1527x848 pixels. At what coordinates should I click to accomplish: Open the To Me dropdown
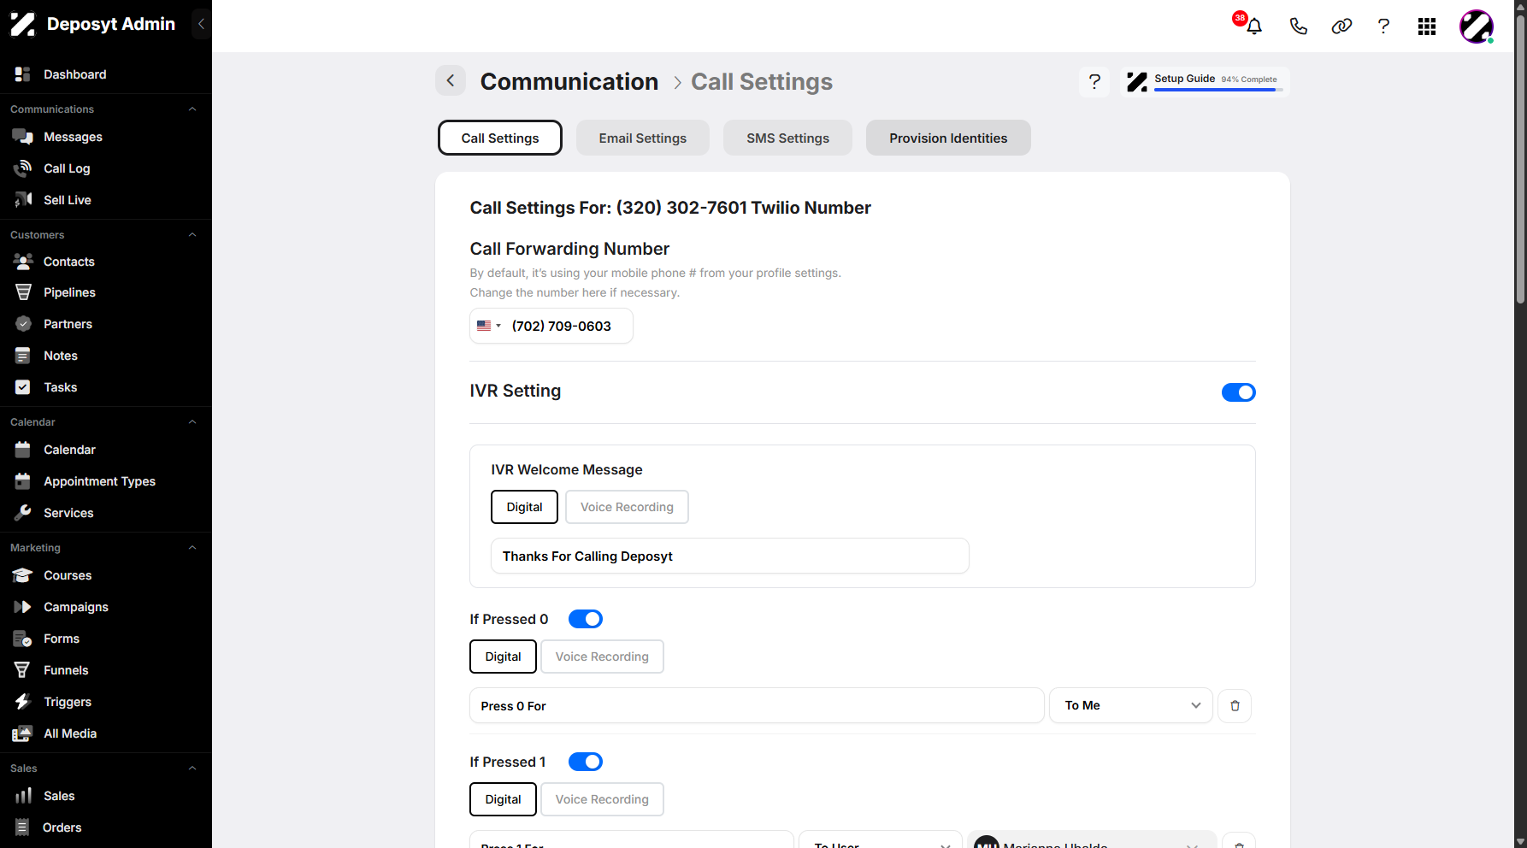point(1131,705)
